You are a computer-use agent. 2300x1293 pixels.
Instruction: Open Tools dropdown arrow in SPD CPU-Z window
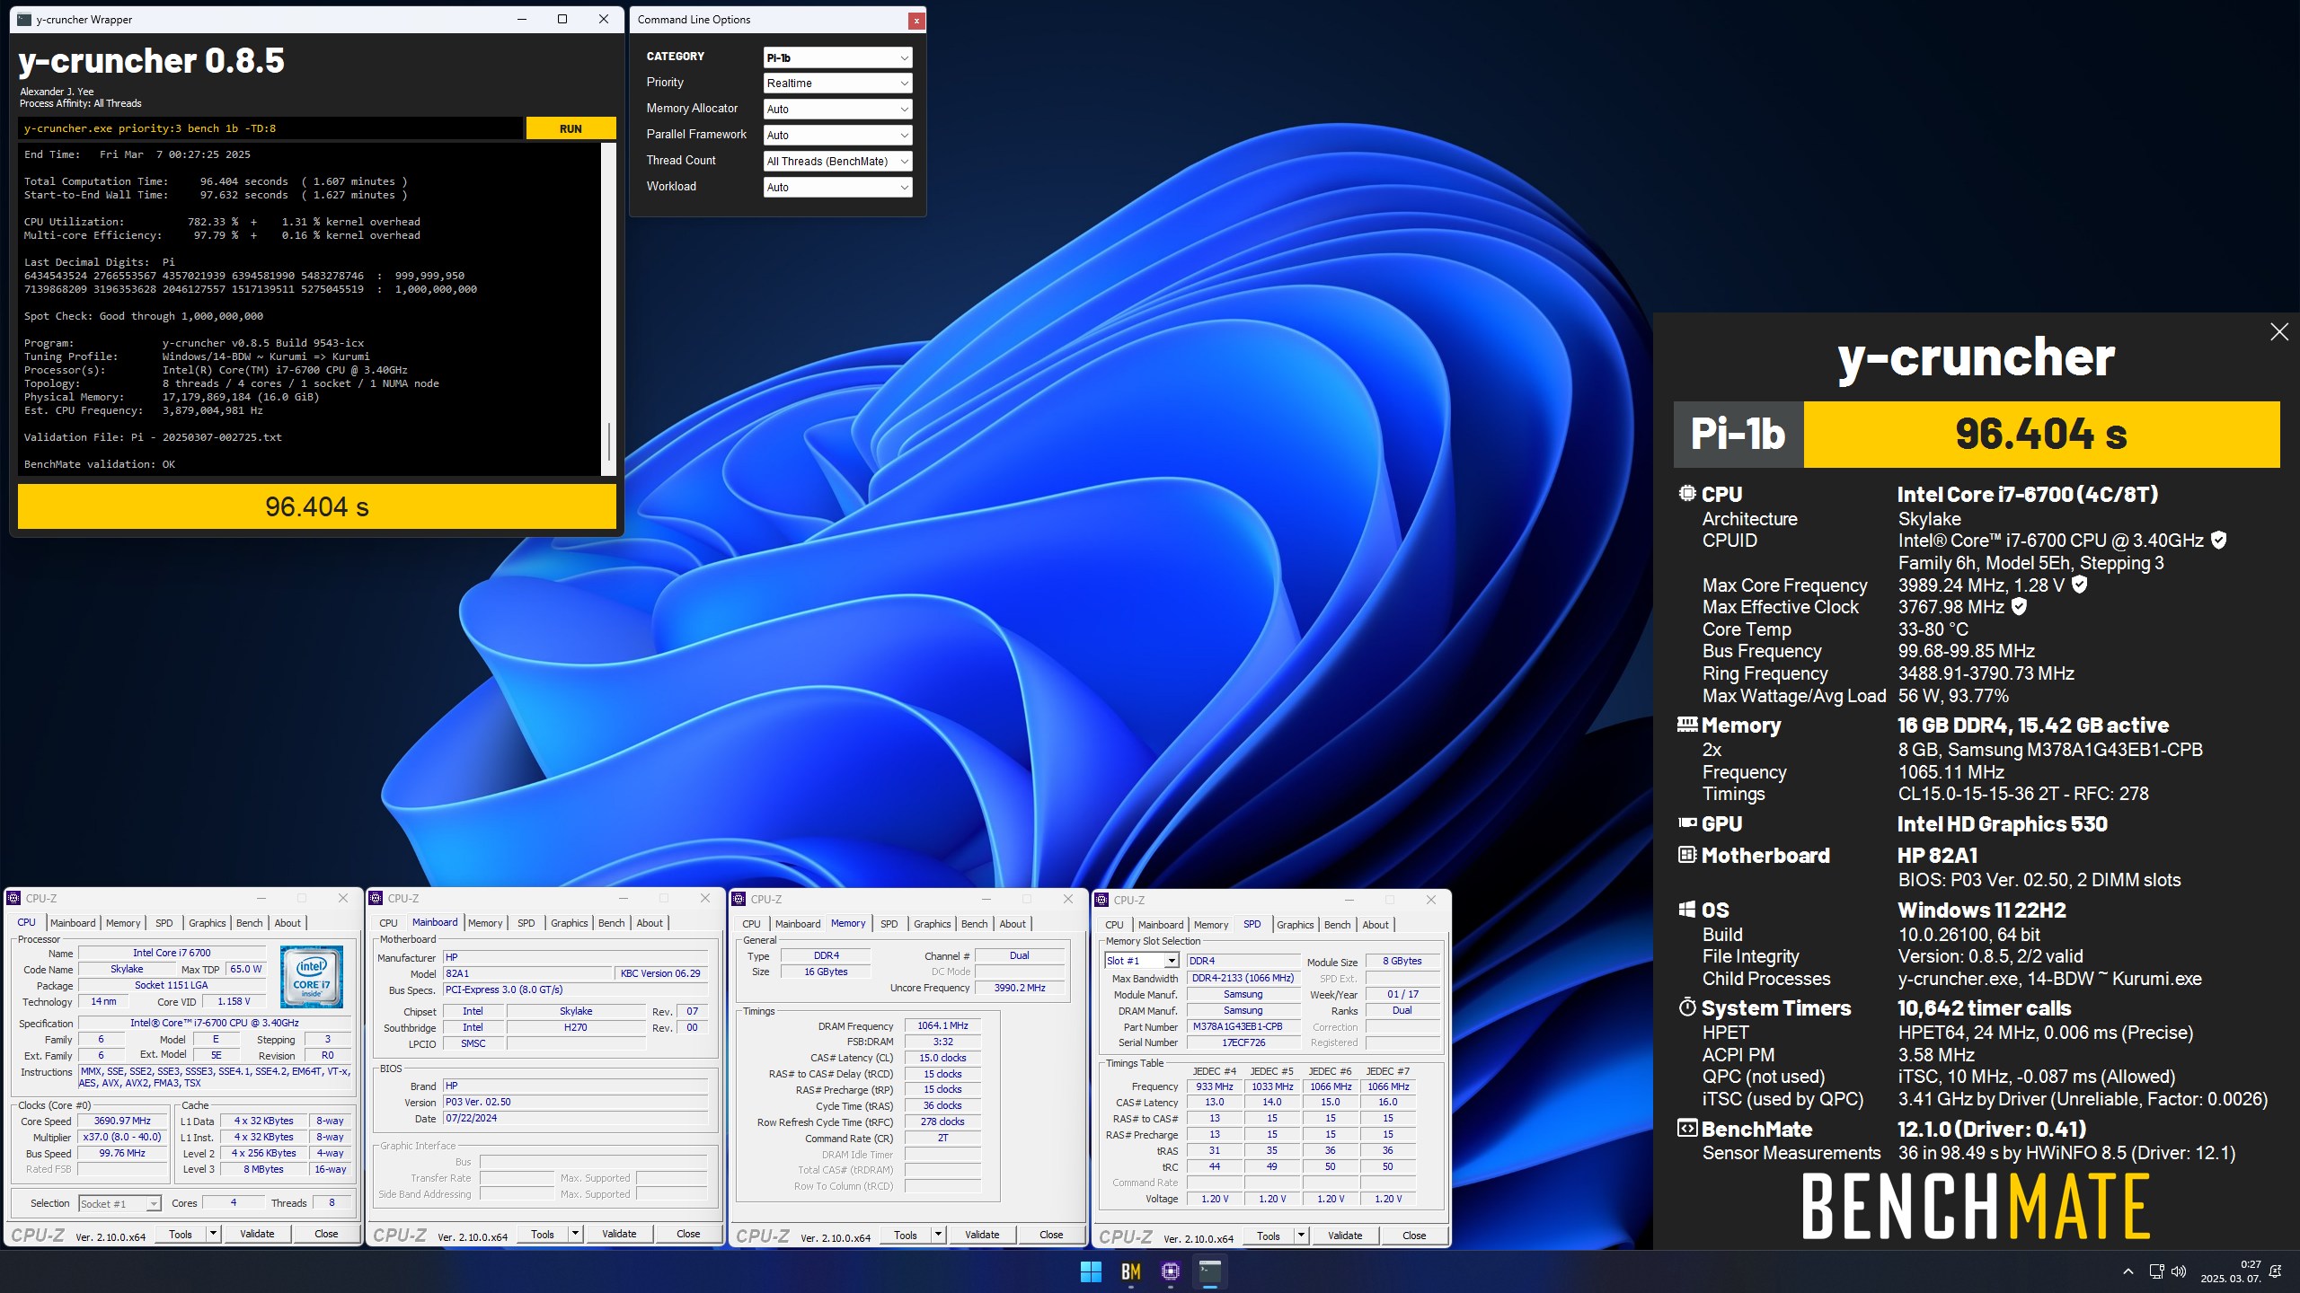pyautogui.click(x=1300, y=1236)
